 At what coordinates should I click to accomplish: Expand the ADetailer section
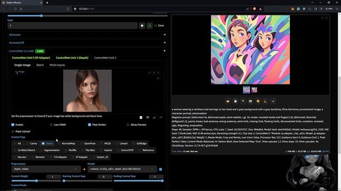[87, 34]
